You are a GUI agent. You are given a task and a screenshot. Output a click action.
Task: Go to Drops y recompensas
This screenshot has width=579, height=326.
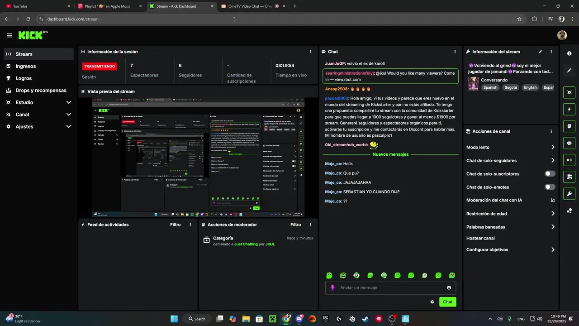(38, 90)
